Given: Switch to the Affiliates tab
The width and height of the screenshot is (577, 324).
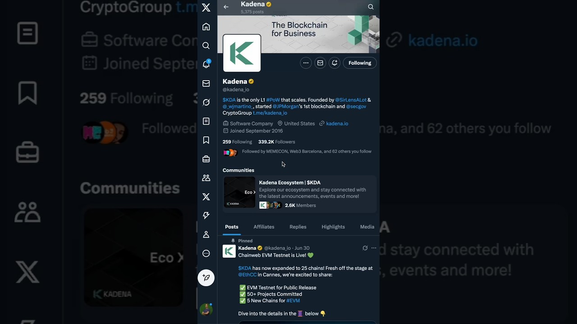Looking at the screenshot, I should click(x=264, y=227).
